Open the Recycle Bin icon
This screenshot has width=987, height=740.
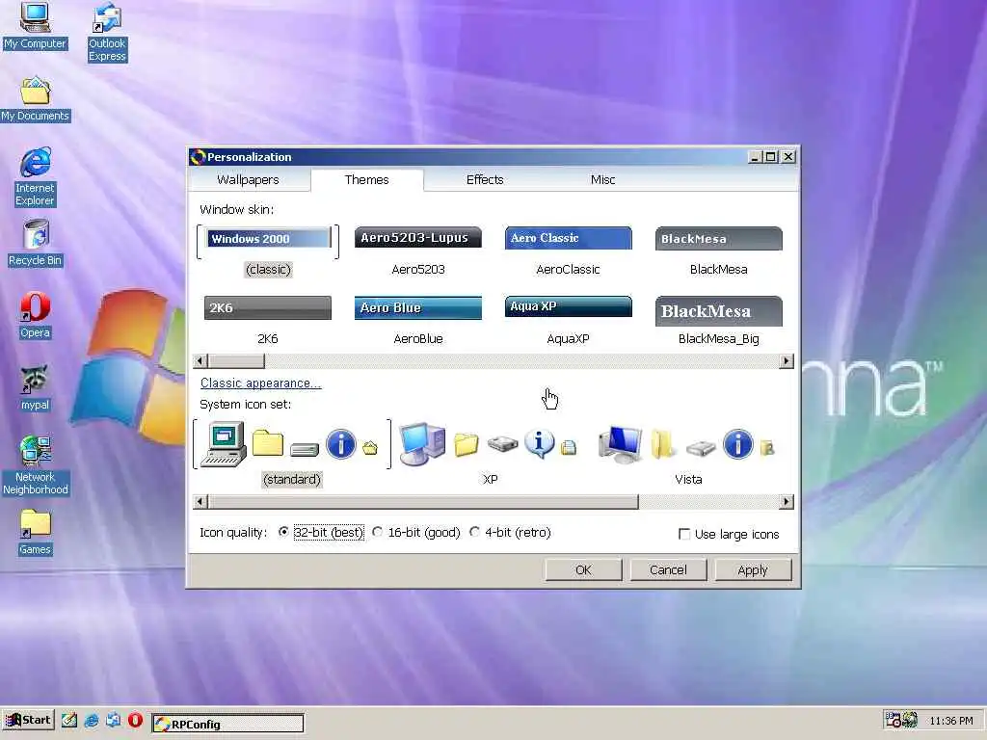click(35, 243)
